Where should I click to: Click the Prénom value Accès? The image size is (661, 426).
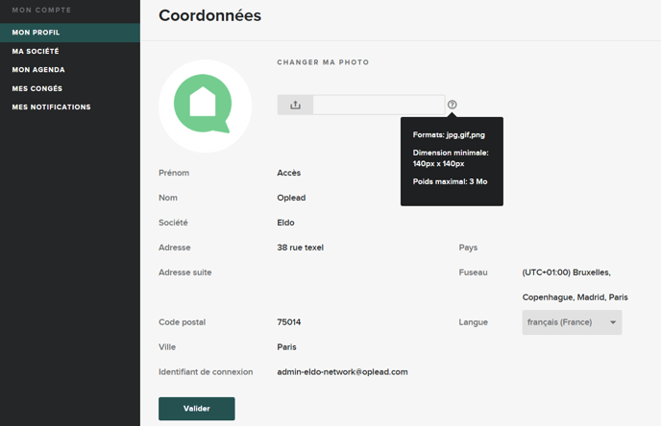289,173
